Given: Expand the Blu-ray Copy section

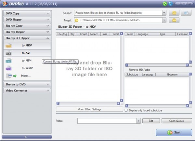Looking at the screenshot, I should [27, 26].
